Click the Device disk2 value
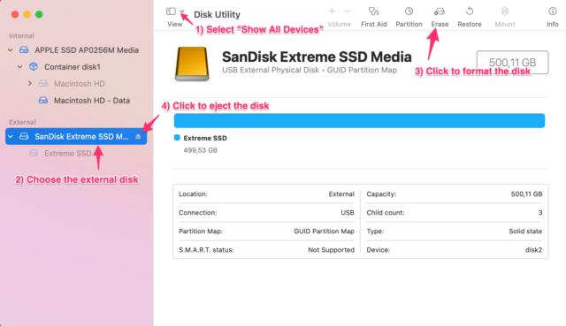This screenshot has width=566, height=326. (x=533, y=250)
